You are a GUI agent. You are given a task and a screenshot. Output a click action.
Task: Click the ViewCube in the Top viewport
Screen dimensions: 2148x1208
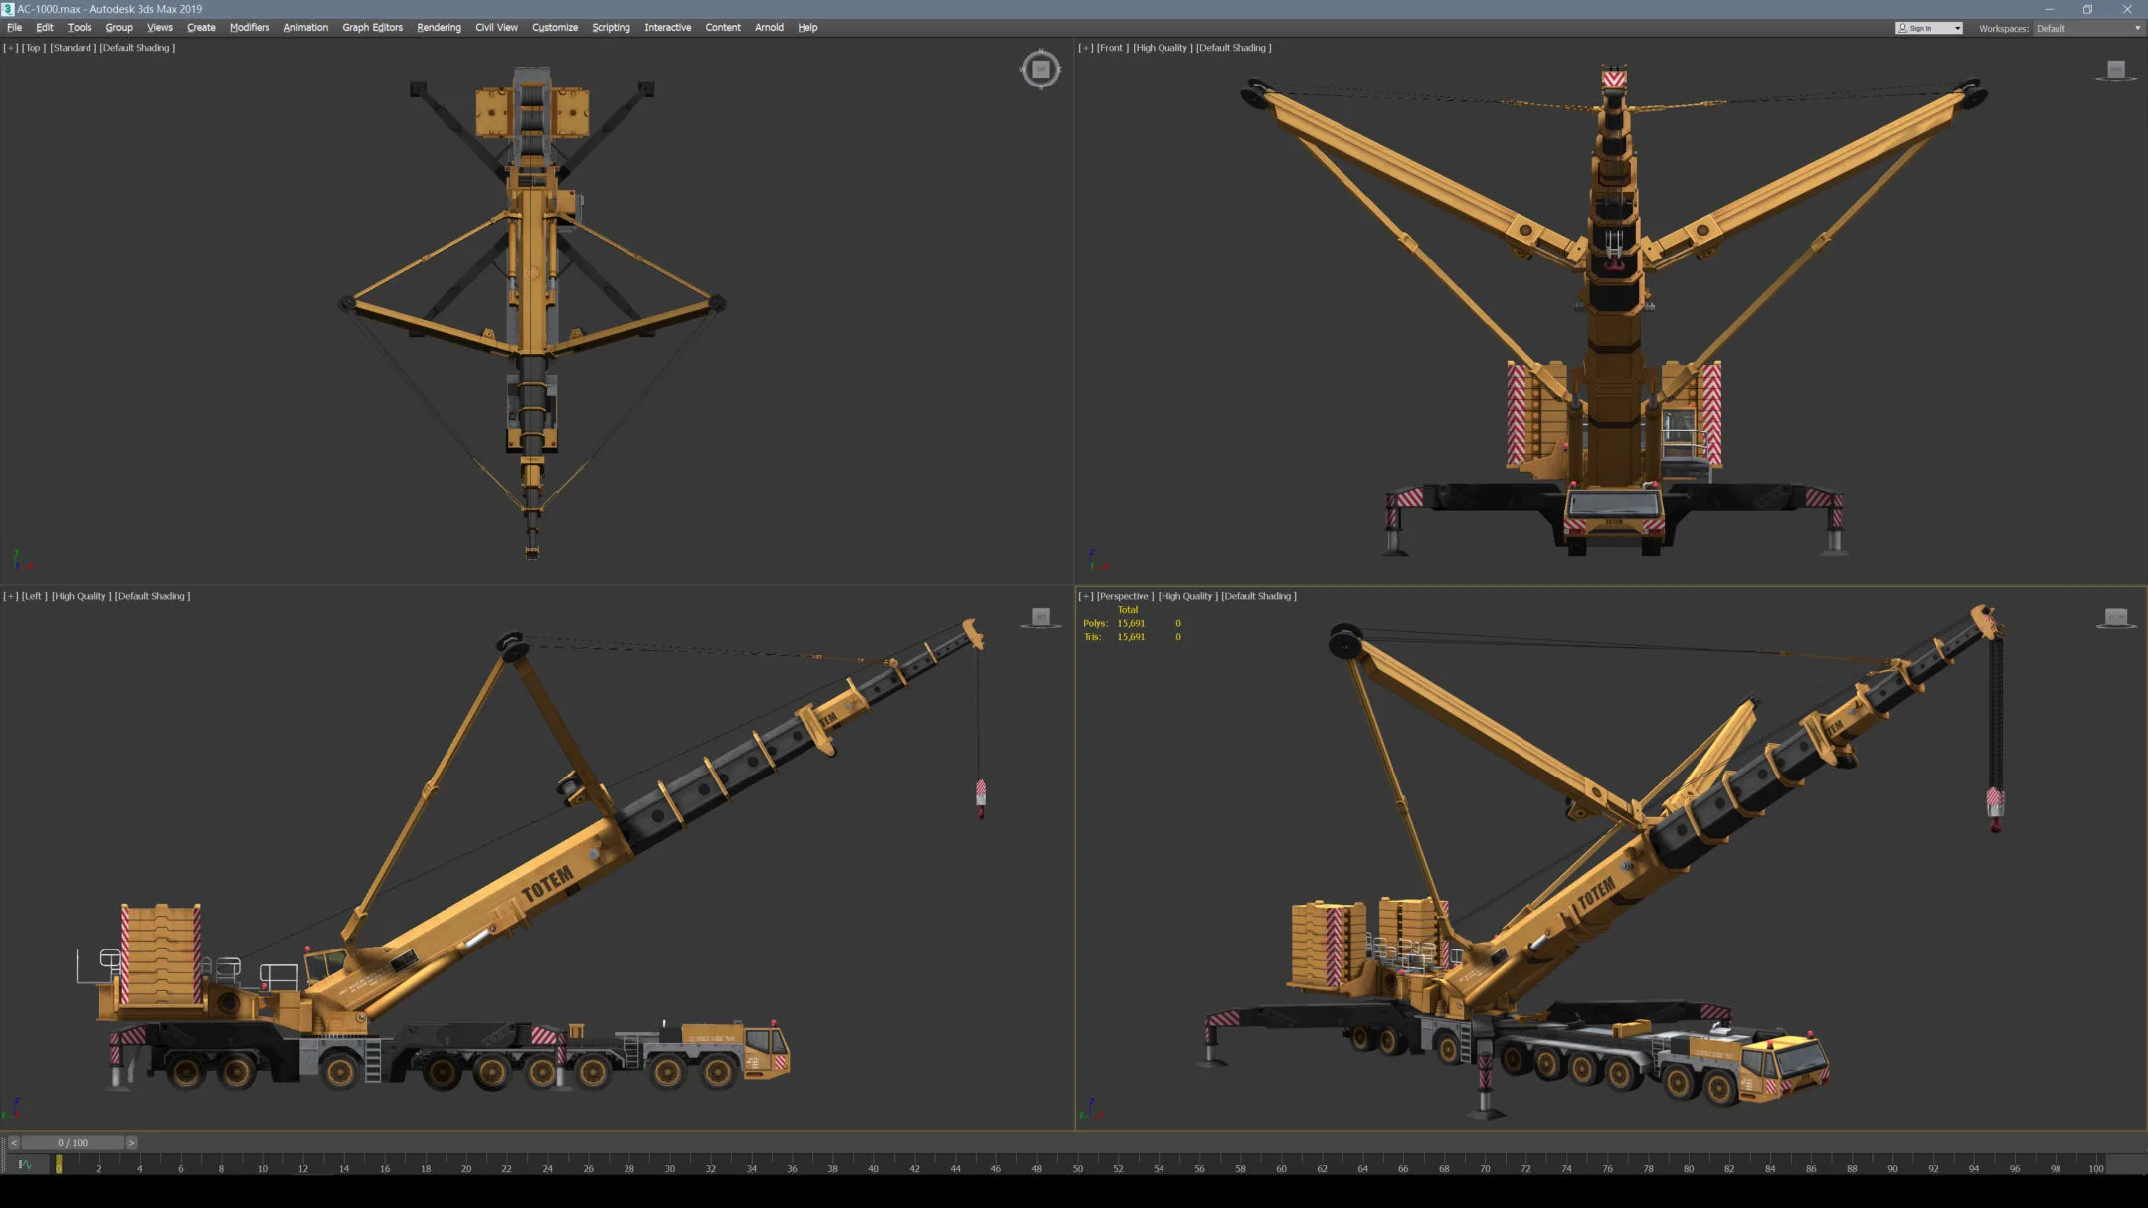point(1040,70)
